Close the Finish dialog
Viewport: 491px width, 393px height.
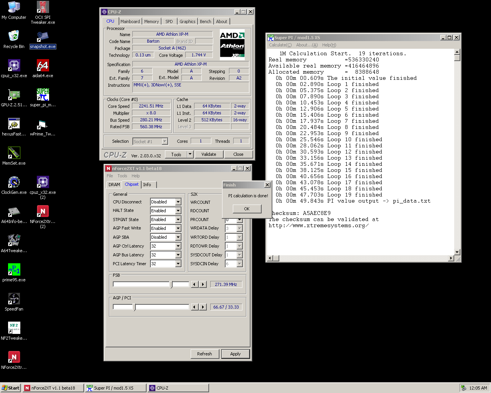pyautogui.click(x=267, y=185)
